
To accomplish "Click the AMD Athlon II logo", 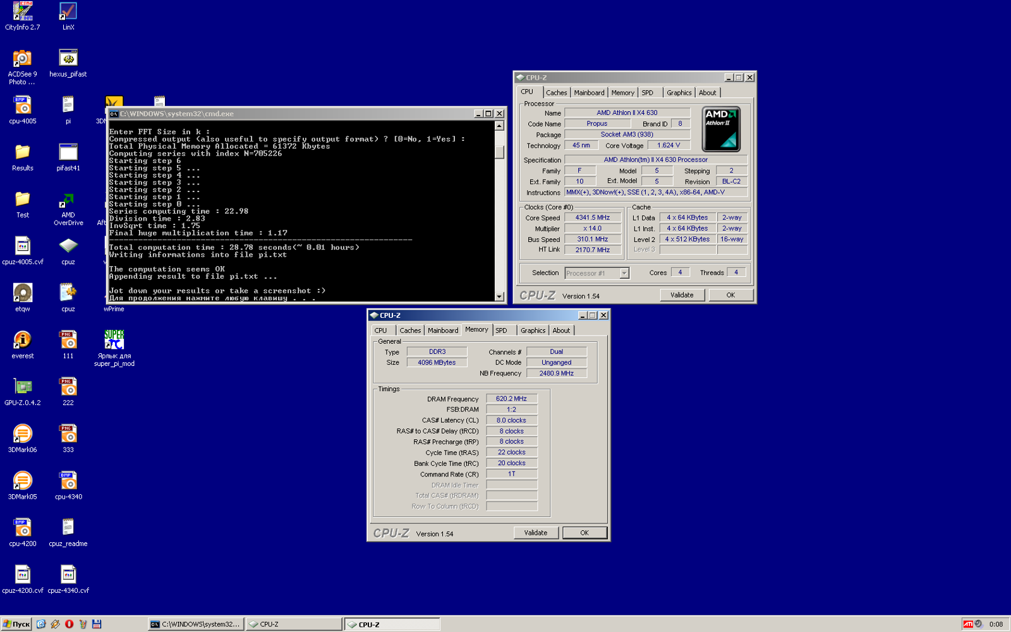I will coord(722,129).
